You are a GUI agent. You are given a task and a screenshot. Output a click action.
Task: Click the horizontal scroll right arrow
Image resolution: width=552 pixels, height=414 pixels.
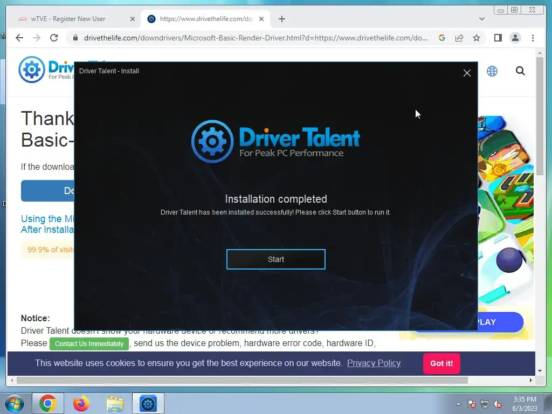coord(531,380)
